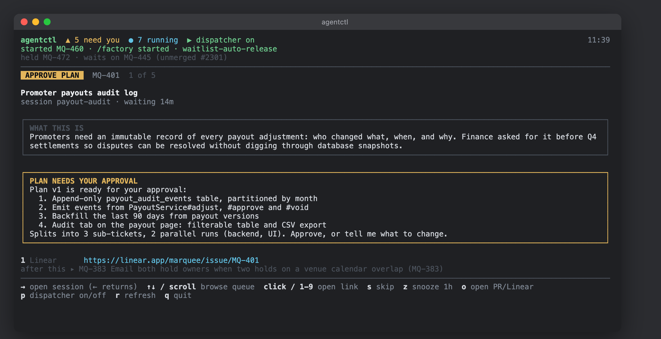The height and width of the screenshot is (339, 661).
Task: Click the 'Splits into 3 sub-tickets' line
Action: [239, 234]
